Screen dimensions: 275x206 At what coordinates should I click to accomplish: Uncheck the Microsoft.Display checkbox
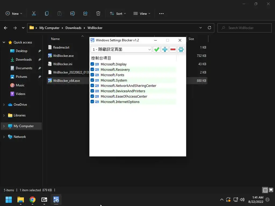[x=92, y=64]
